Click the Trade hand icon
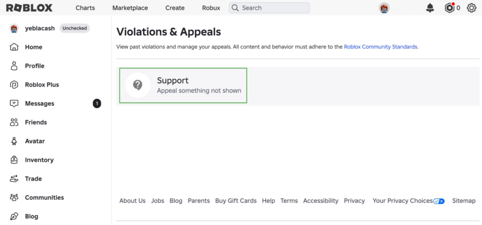Image resolution: width=482 pixels, height=225 pixels. click(14, 178)
